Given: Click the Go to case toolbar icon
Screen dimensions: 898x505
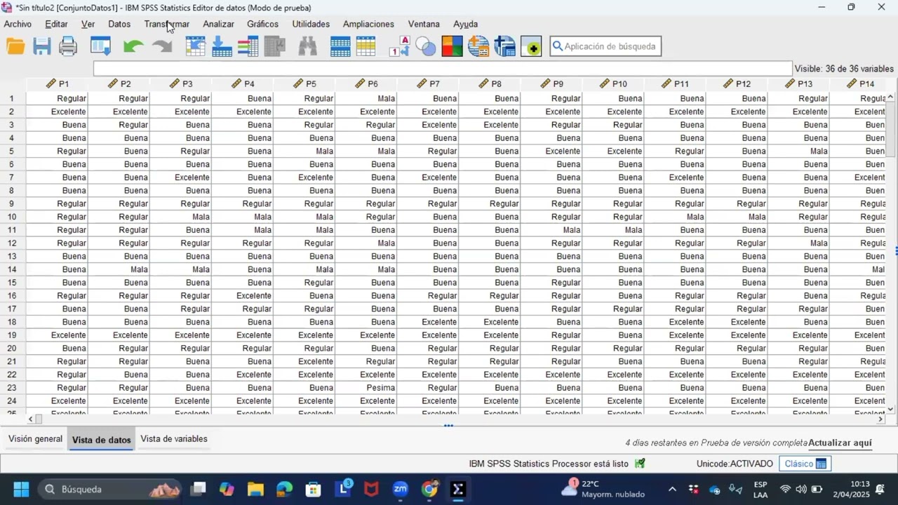Looking at the screenshot, I should click(x=195, y=46).
